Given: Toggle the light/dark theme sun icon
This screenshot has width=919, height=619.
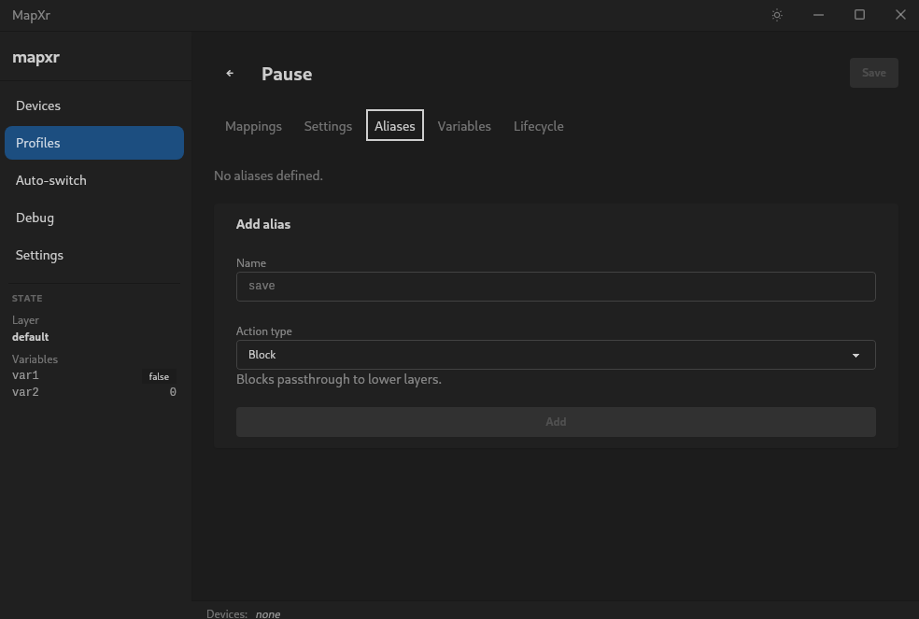Looking at the screenshot, I should click(x=777, y=15).
